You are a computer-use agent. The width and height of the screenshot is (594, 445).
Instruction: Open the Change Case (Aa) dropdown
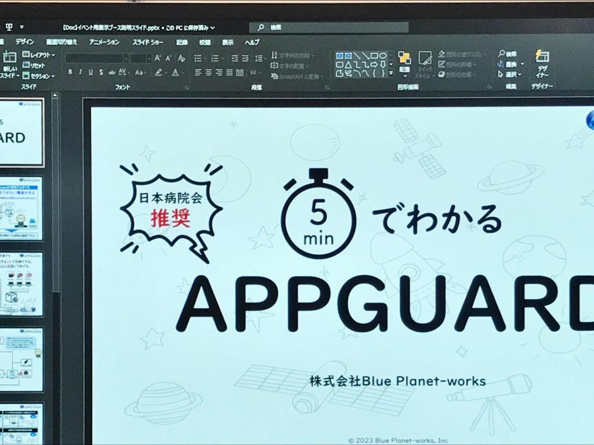tap(140, 72)
